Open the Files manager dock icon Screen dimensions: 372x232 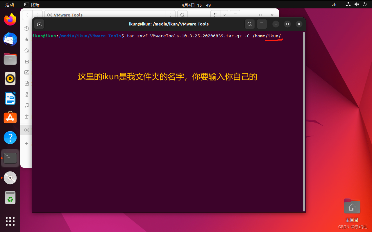tap(10, 59)
